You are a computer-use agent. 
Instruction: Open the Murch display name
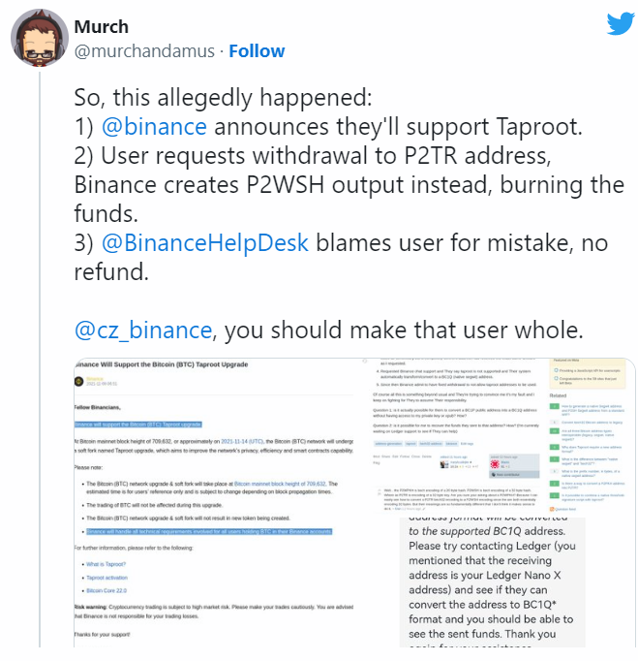coord(101,26)
